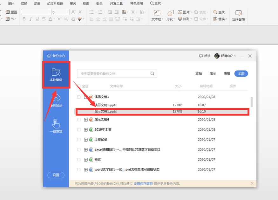Filter backups by 表格

click(227, 73)
